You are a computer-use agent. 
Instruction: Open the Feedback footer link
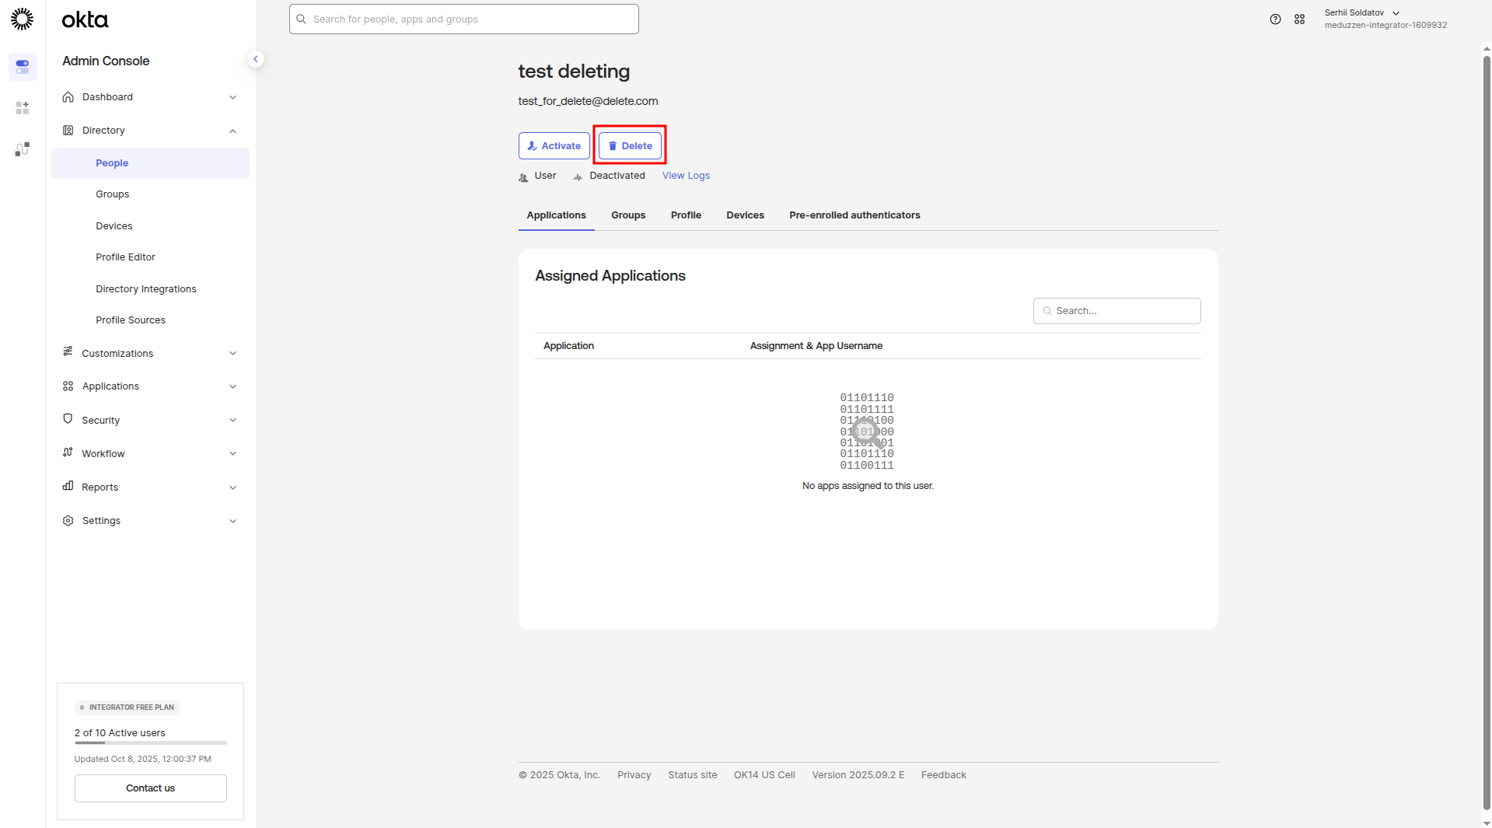point(943,775)
